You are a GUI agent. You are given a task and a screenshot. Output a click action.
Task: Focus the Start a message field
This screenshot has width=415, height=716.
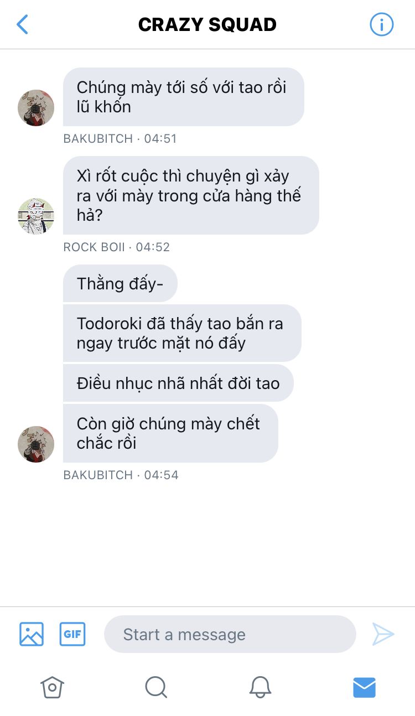(x=230, y=634)
